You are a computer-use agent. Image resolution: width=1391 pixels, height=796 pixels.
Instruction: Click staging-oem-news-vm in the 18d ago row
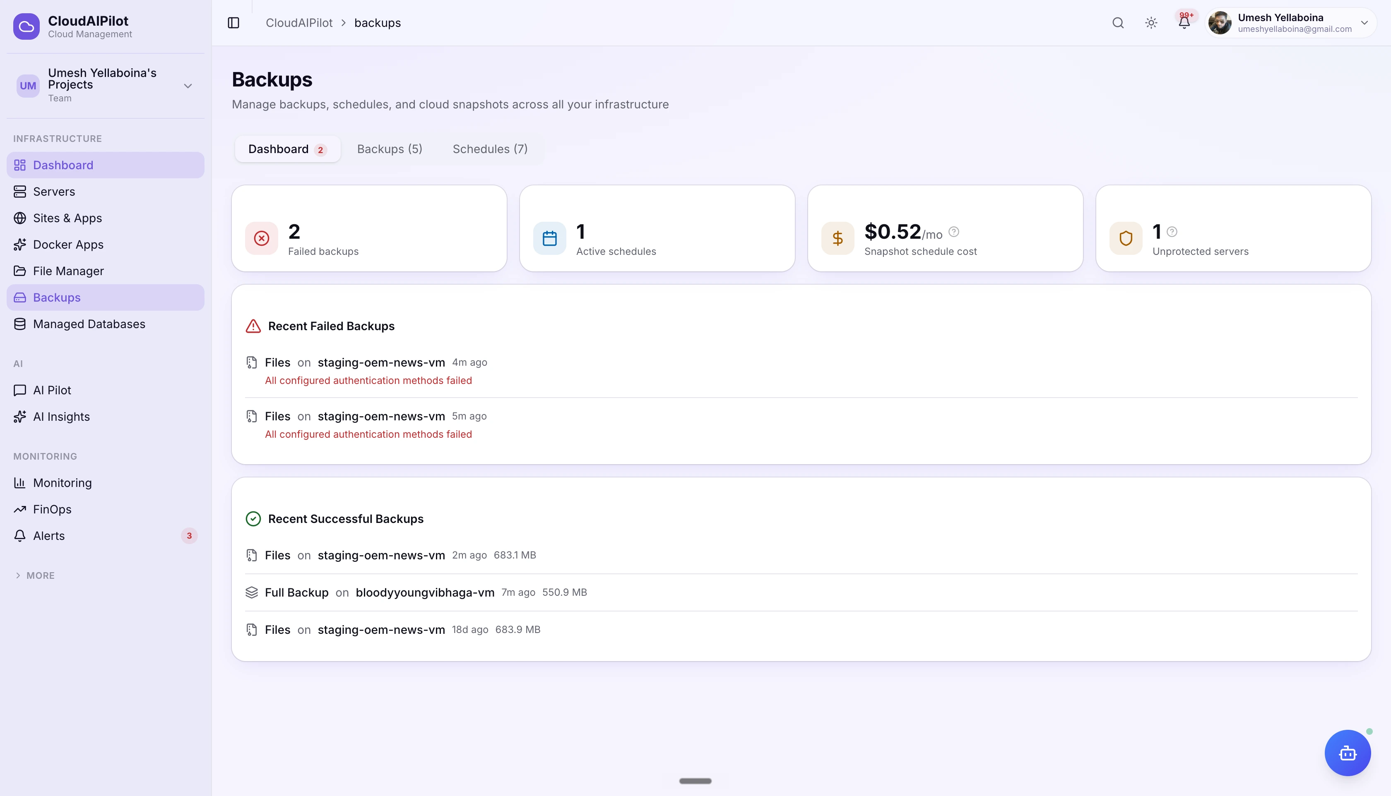(381, 630)
